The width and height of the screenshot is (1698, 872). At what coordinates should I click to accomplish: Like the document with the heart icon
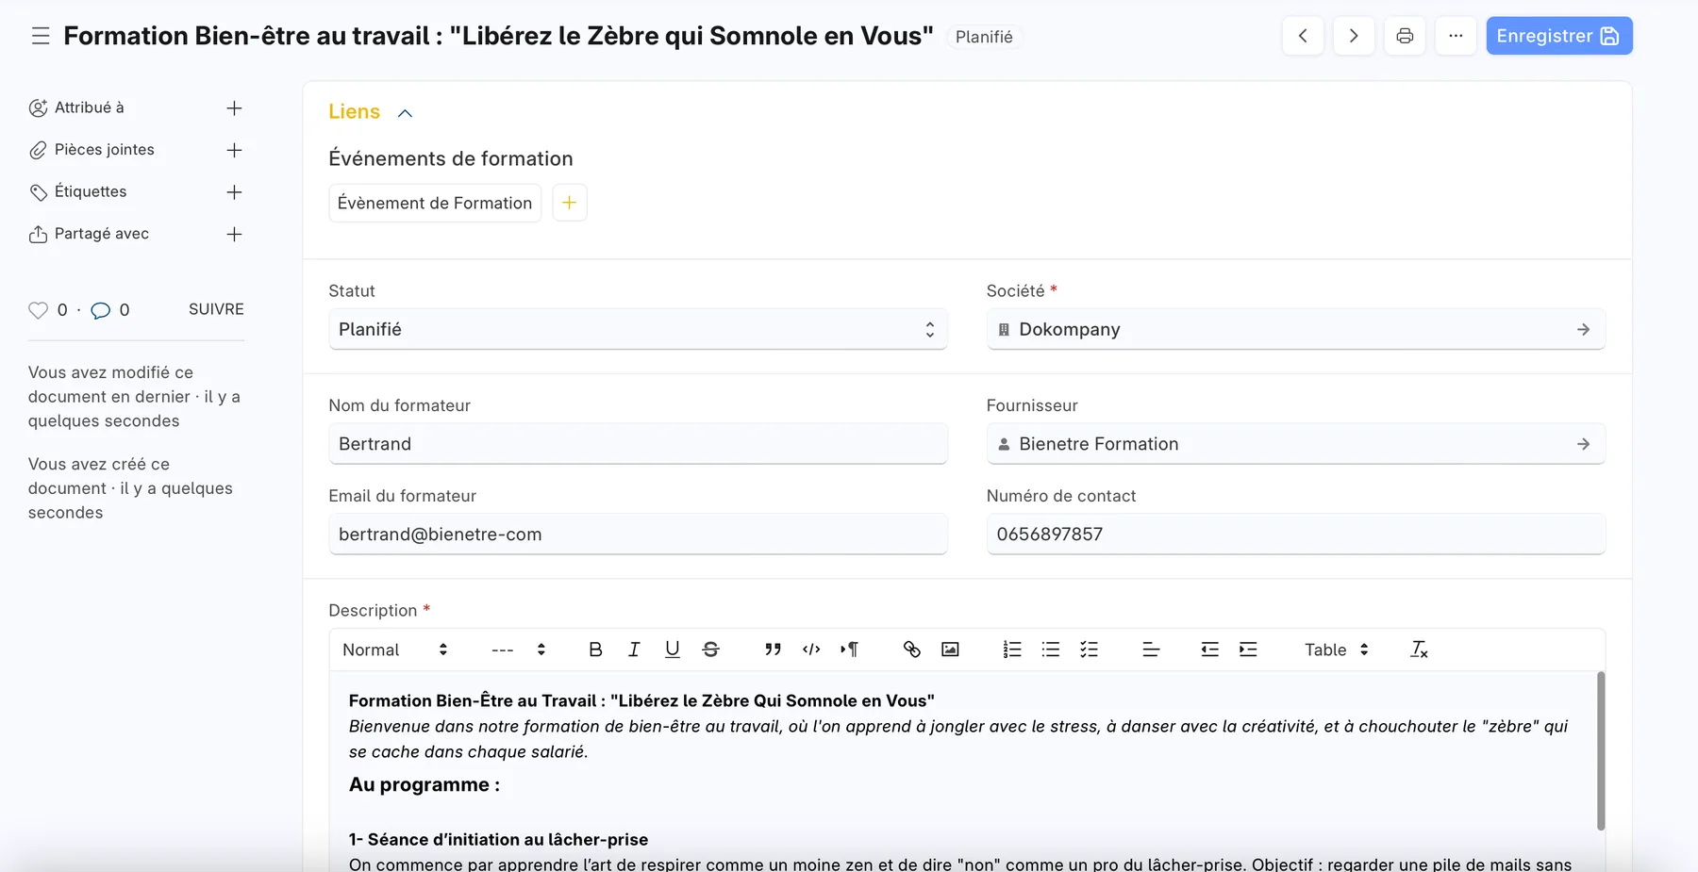(38, 310)
